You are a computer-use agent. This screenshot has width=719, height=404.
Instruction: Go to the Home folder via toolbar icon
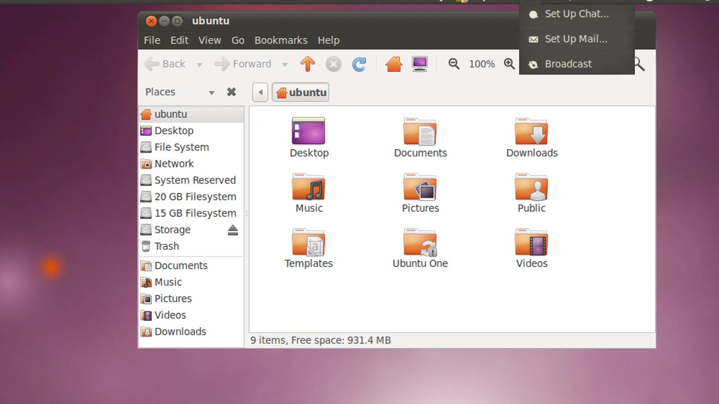(x=394, y=64)
